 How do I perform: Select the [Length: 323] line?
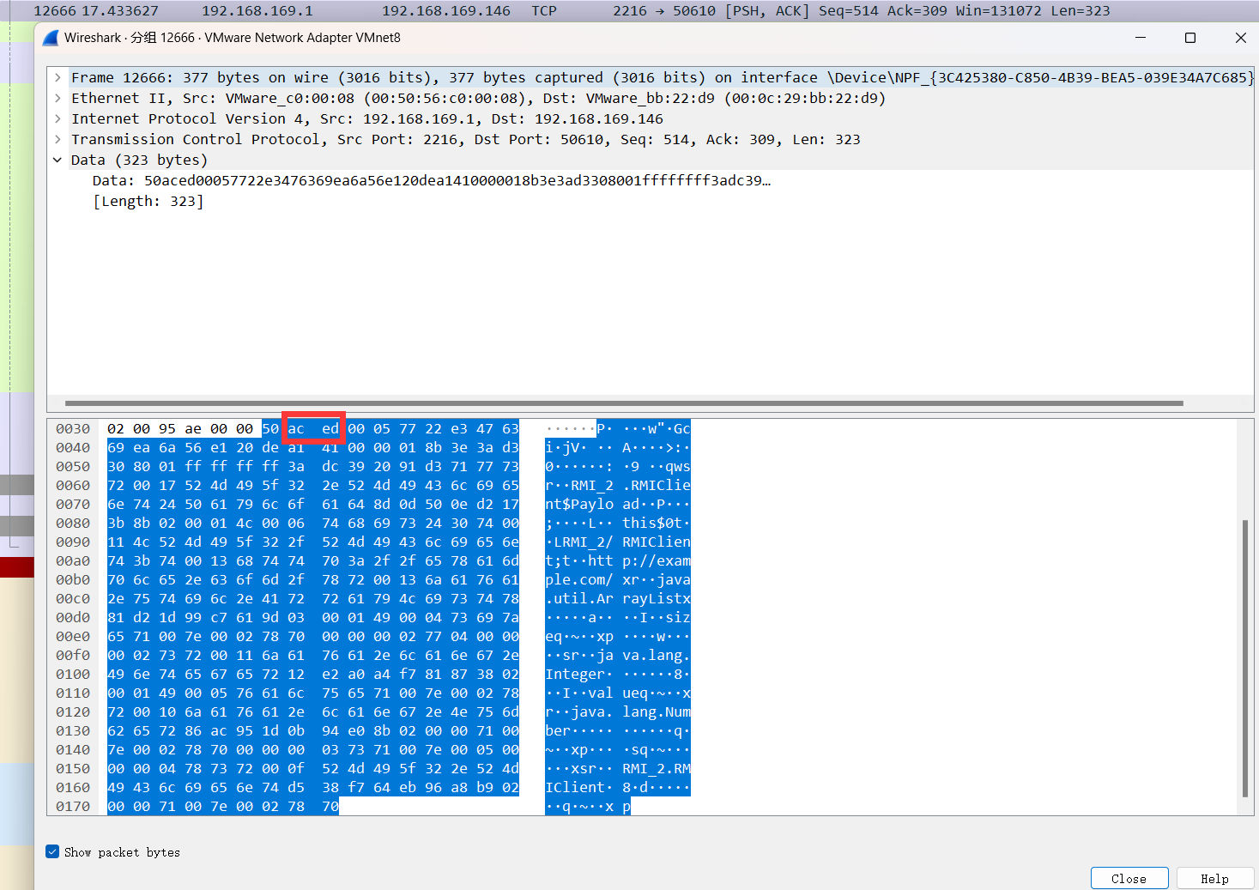pos(148,201)
